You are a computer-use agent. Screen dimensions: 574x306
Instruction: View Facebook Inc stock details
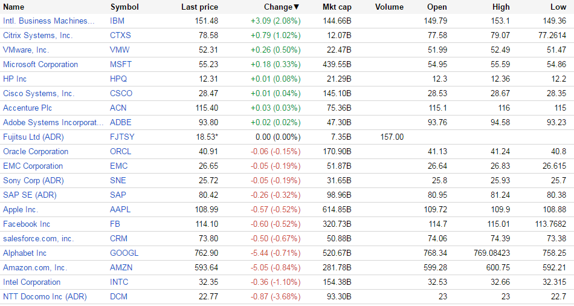27,224
